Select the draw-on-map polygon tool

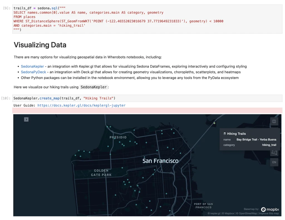(274, 152)
